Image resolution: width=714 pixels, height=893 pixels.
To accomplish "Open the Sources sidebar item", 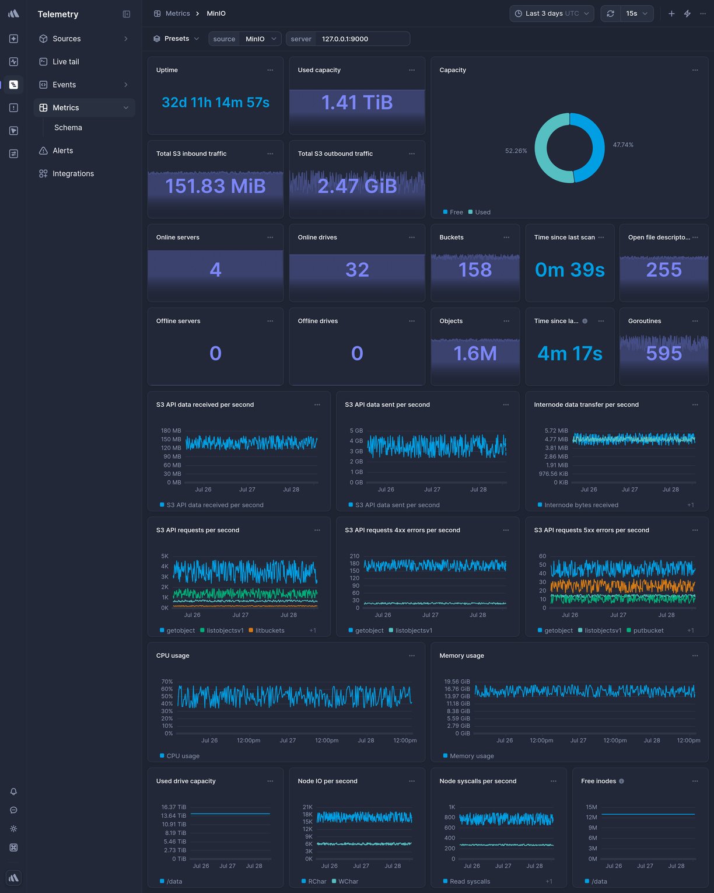I will point(84,39).
